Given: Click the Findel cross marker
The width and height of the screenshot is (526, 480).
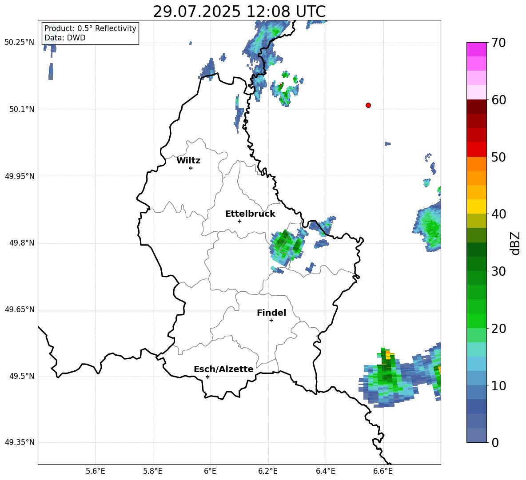Looking at the screenshot, I should [x=271, y=321].
